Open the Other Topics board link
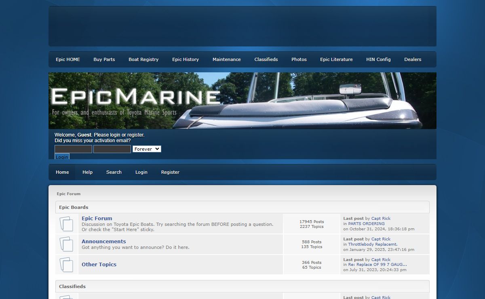The image size is (485, 299). [x=99, y=264]
